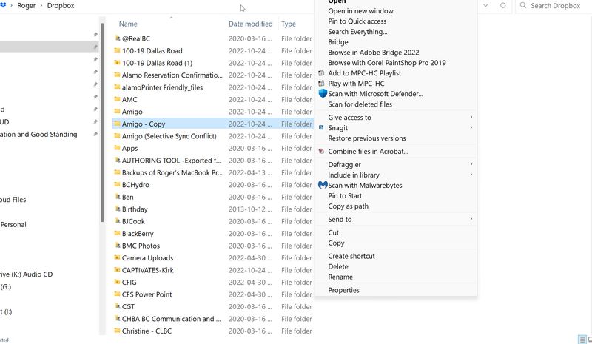Screen dimensions: 592x344
Task: Click the folder icon of Ben
Action: tap(117, 197)
